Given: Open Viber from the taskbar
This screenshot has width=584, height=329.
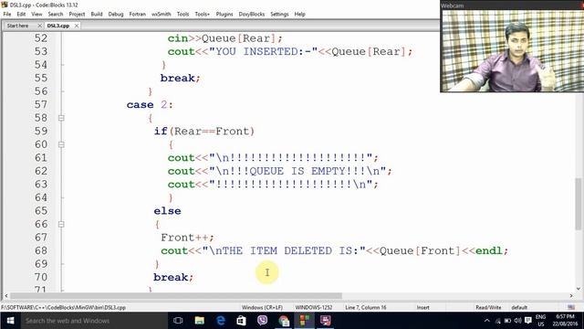Looking at the screenshot, I should (262, 321).
